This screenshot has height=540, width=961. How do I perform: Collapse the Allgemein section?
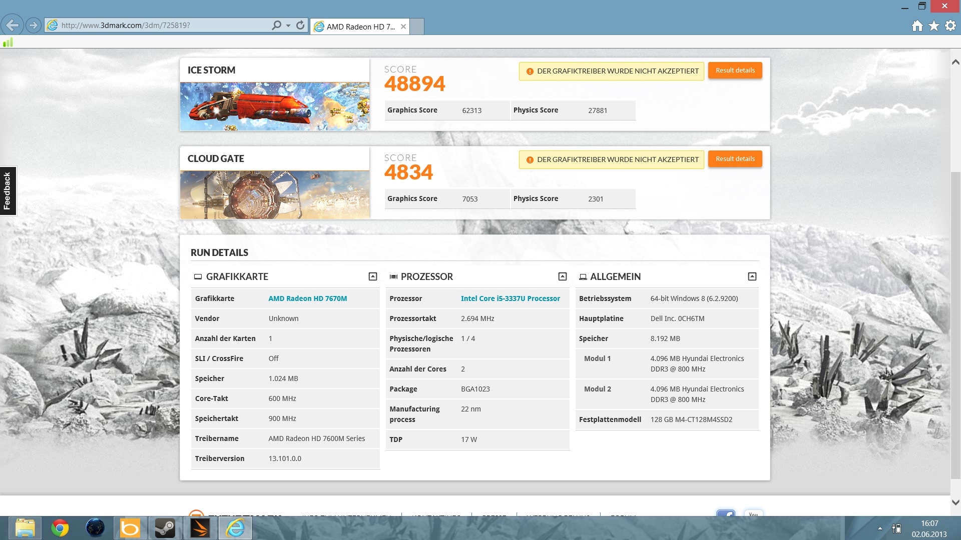pos(752,276)
